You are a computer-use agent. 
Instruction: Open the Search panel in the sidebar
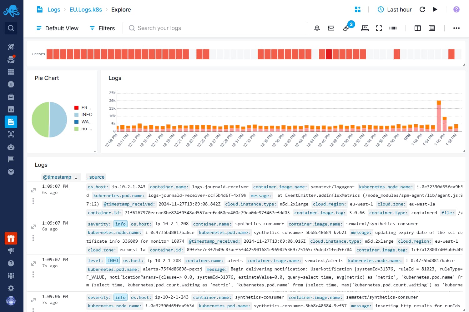[11, 28]
